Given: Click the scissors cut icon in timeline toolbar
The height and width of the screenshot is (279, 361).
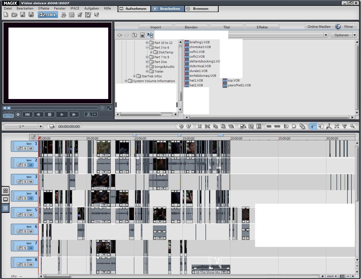Looking at the screenshot, I should click(x=207, y=126).
